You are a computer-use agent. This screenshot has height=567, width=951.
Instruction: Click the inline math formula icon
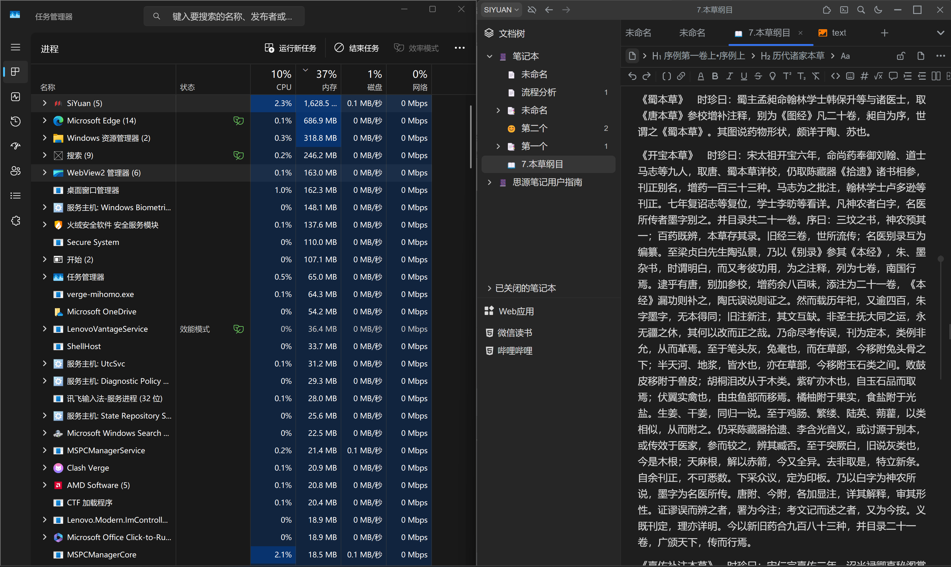[x=878, y=76]
